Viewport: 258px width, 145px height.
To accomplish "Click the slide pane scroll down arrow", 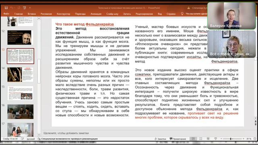I will coord(255,118).
